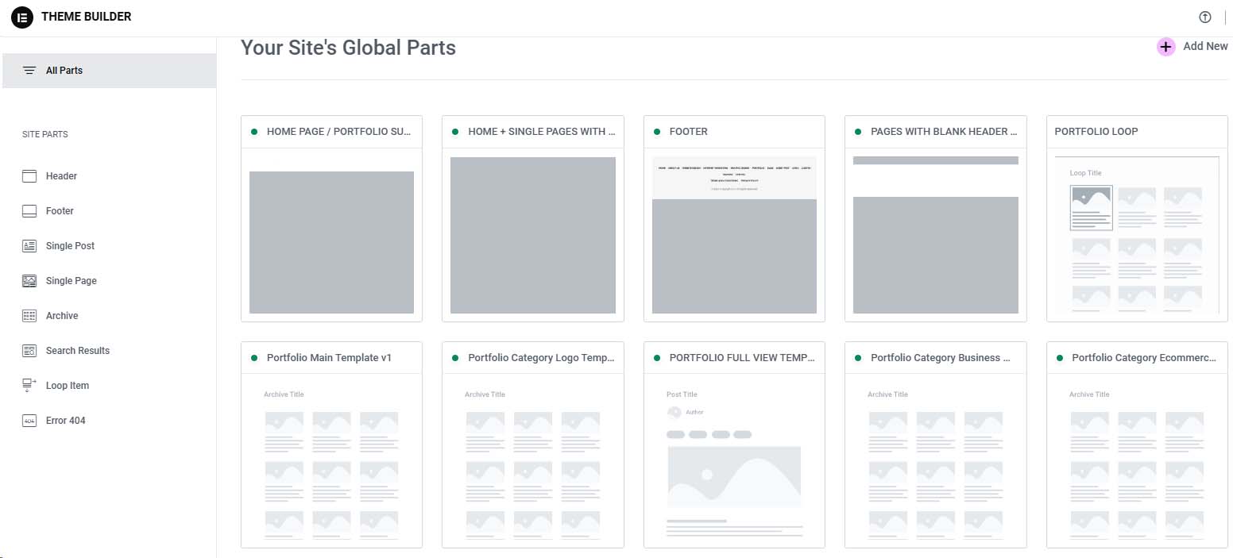Image resolution: width=1233 pixels, height=558 pixels.
Task: Click green status dot on FOOTER card
Action: [657, 132]
